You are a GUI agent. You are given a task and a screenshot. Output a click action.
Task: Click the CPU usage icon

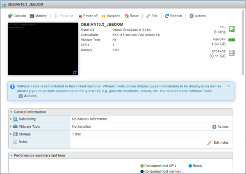click(x=232, y=29)
